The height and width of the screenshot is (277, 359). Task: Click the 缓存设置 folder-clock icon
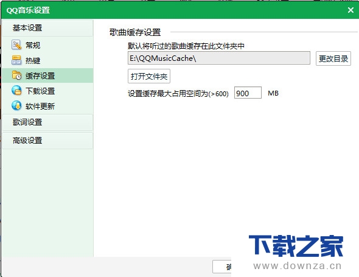point(16,75)
